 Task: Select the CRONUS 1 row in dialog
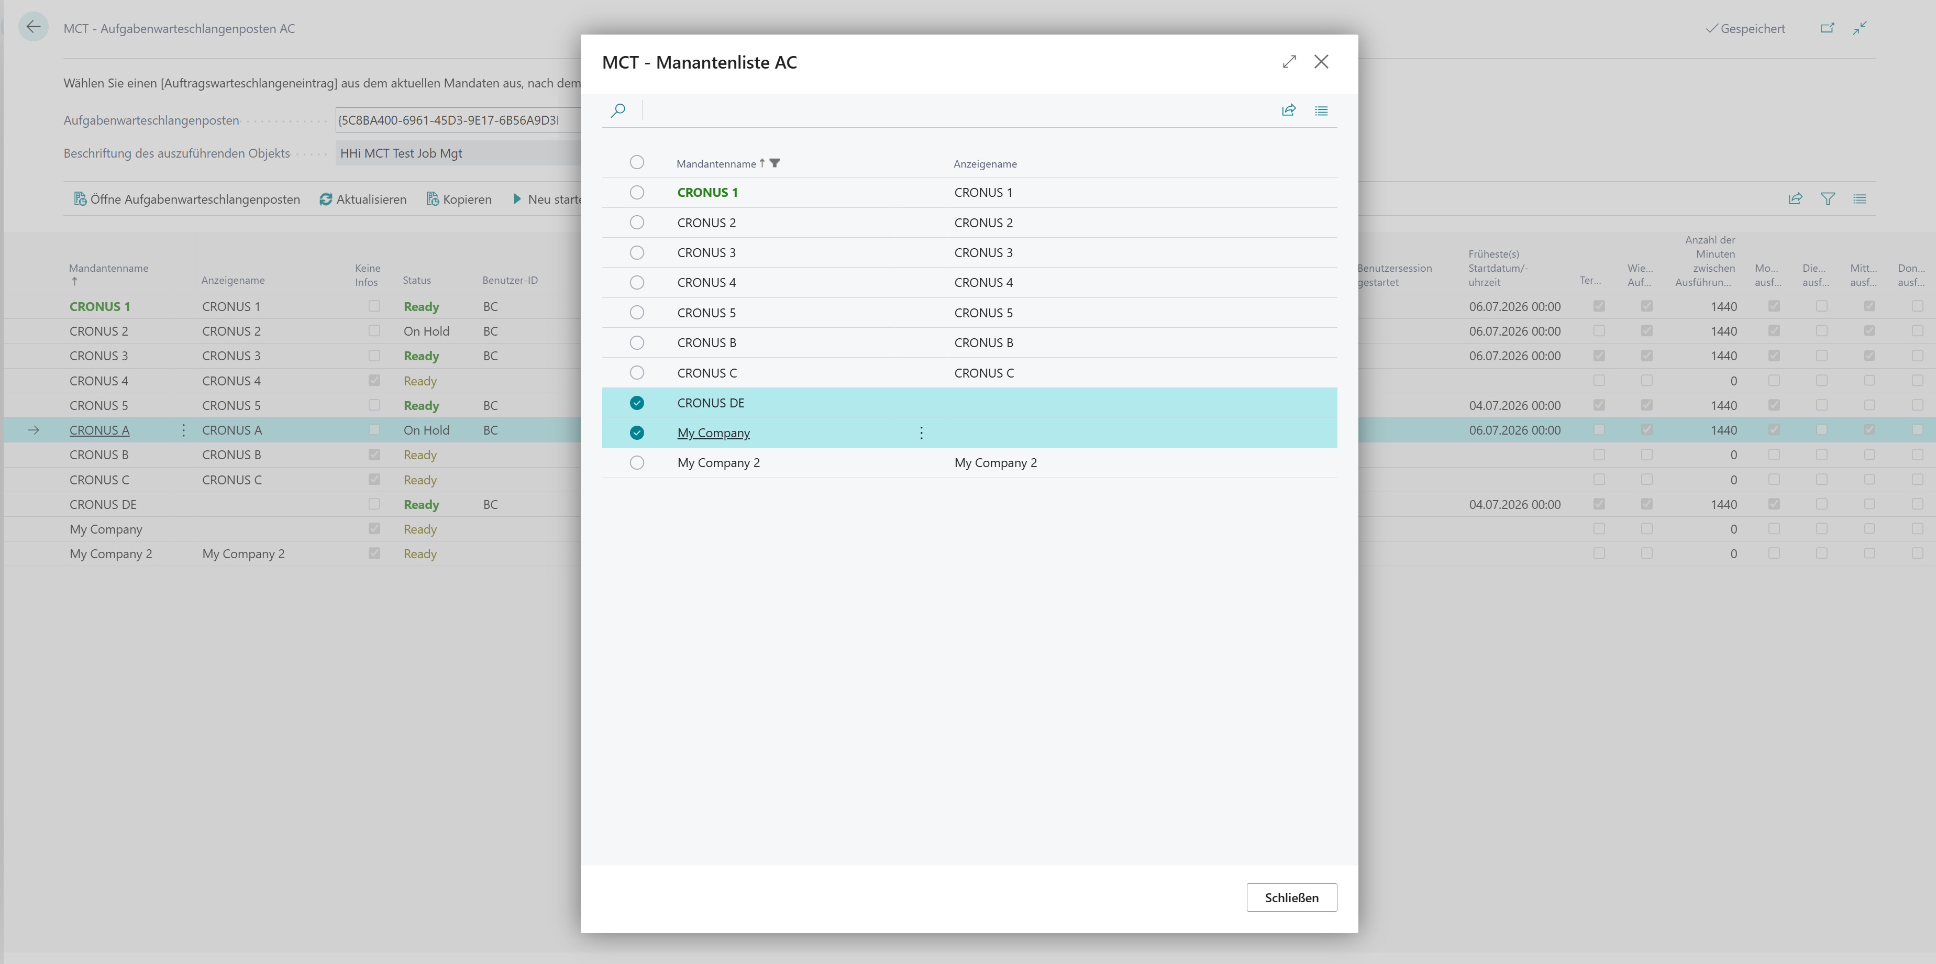click(x=637, y=192)
